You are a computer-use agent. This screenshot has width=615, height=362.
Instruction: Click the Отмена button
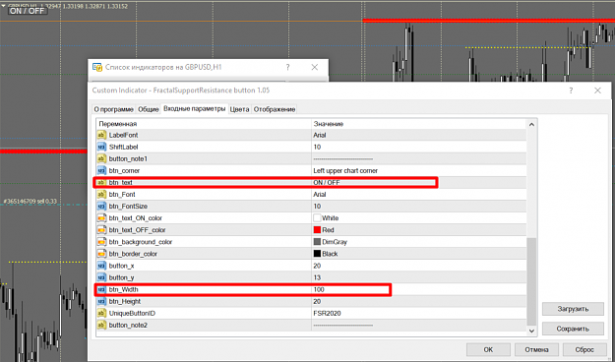536,349
